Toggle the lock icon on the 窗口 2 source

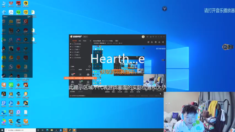tap(73, 55)
